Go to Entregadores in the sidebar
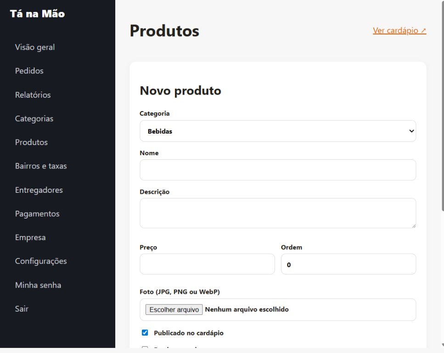444x353 pixels. pyautogui.click(x=39, y=190)
